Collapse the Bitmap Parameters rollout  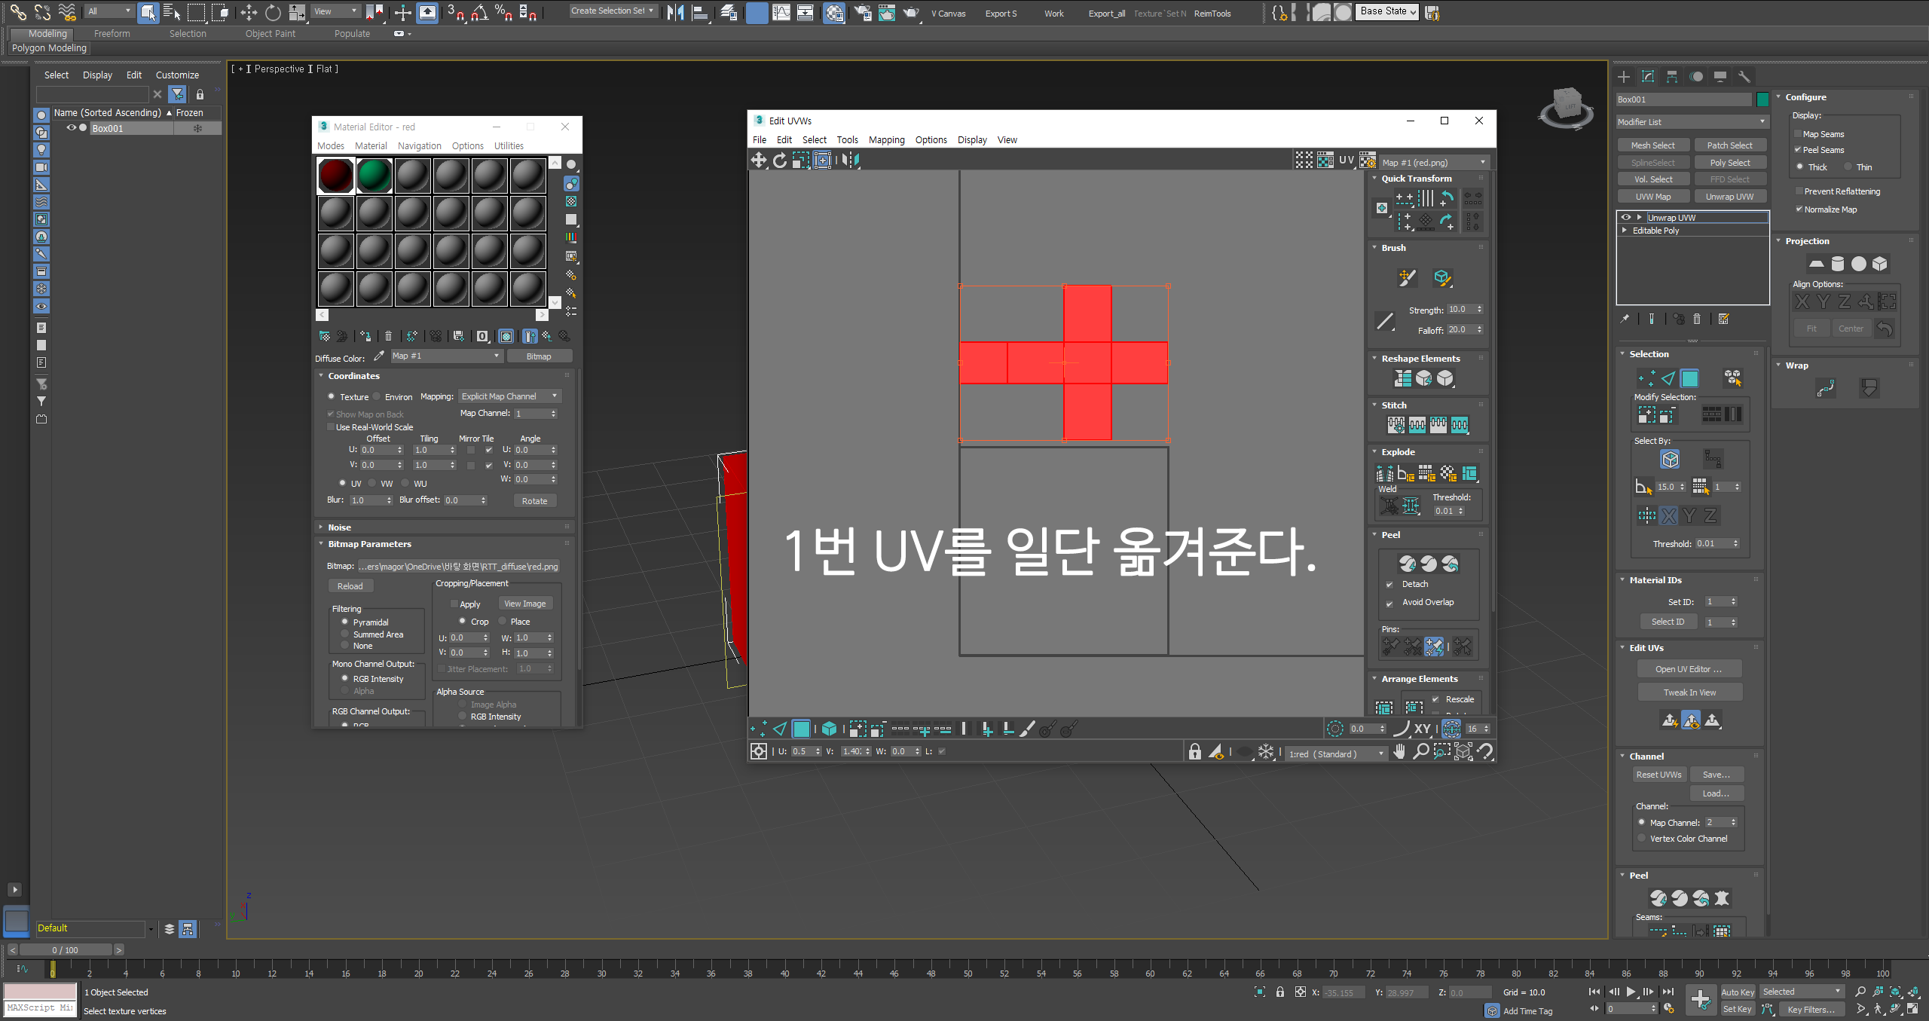point(369,544)
